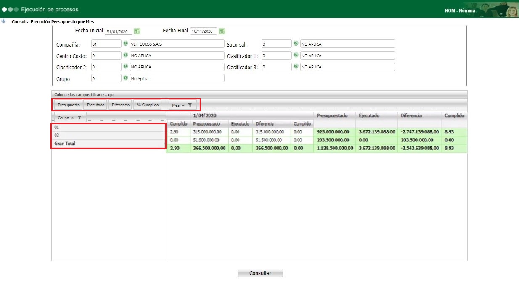Image resolution: width=519 pixels, height=293 pixels.
Task: Click the help icon for Clasificador 3
Action: 296,66
